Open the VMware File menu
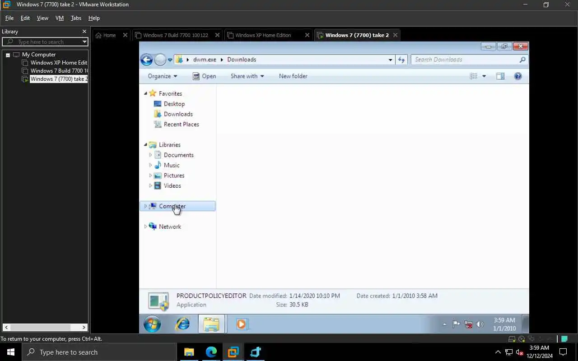The image size is (578, 361). pos(9,18)
